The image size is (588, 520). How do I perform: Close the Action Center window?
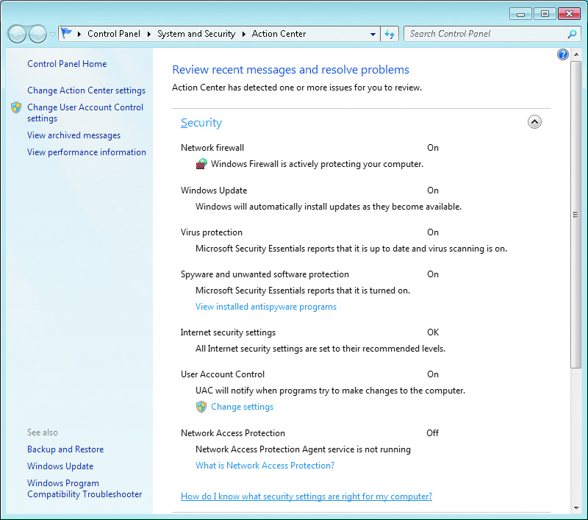(x=569, y=14)
